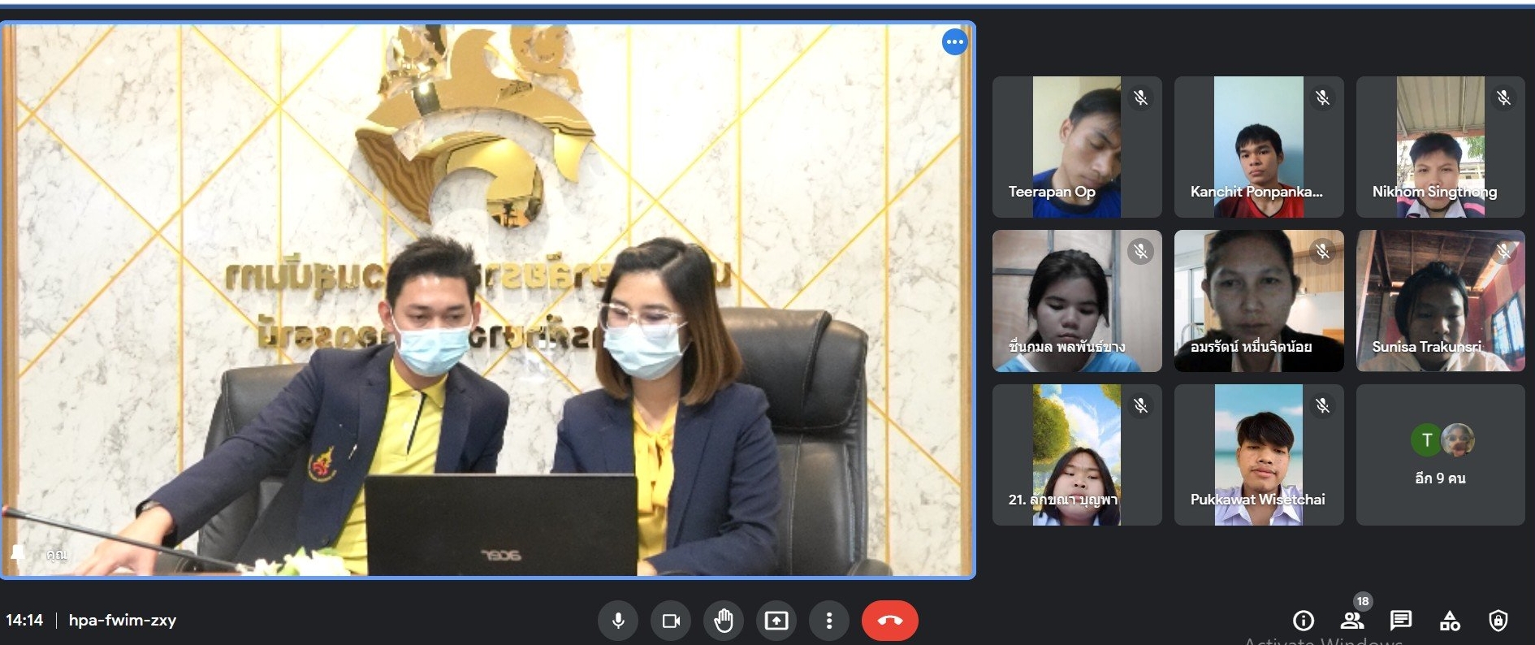1535x645 pixels.
Task: Open the chat messages panel
Action: tap(1400, 621)
